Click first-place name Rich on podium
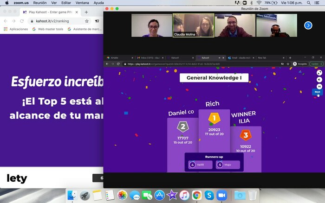This screenshot has height=203, width=325. pos(213,104)
